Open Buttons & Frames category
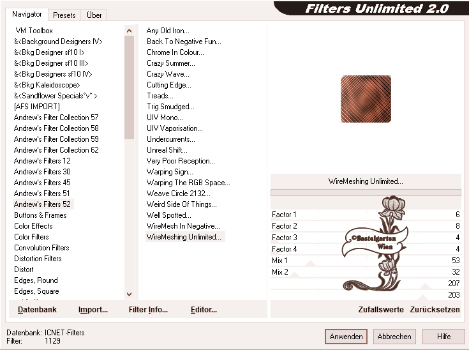This screenshot has width=469, height=350. [x=40, y=215]
